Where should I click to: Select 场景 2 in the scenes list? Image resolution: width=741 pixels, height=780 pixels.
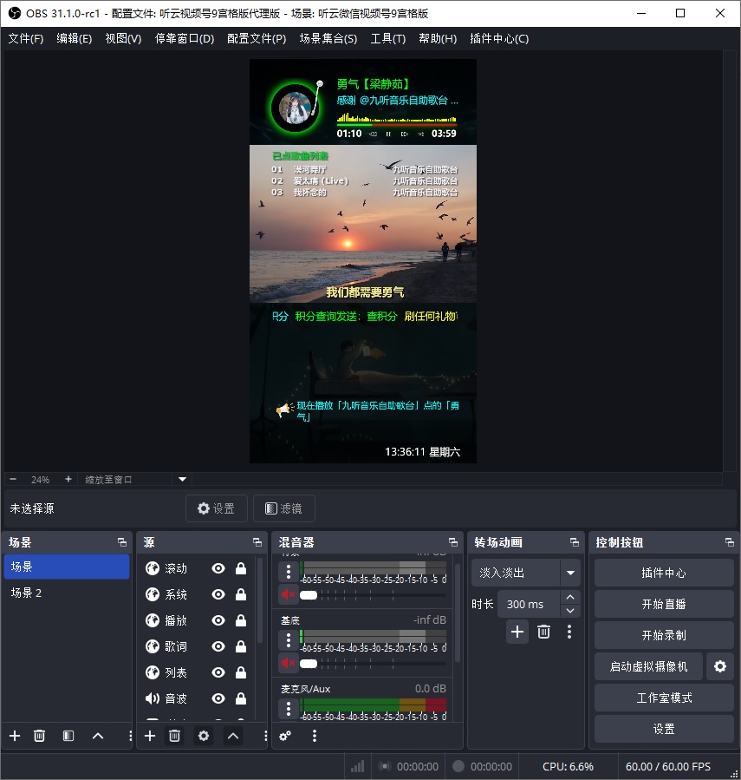pyautogui.click(x=26, y=593)
